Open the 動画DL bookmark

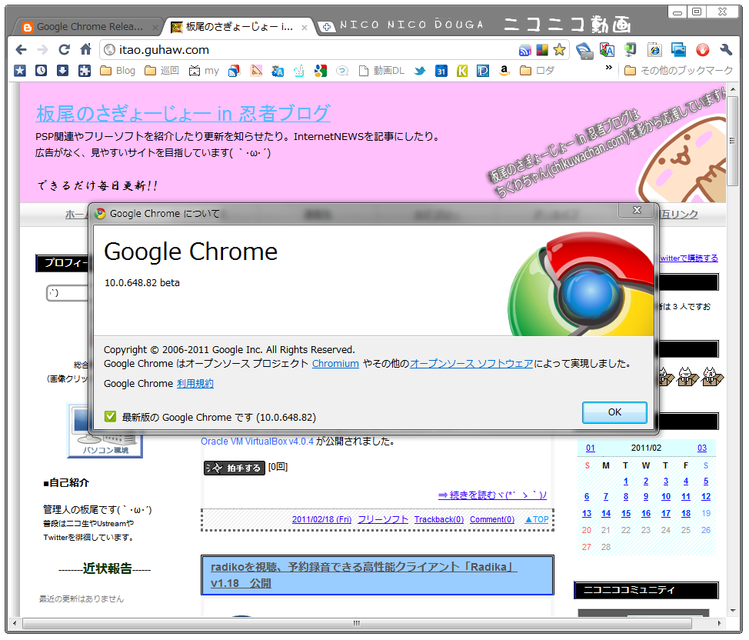tap(381, 71)
